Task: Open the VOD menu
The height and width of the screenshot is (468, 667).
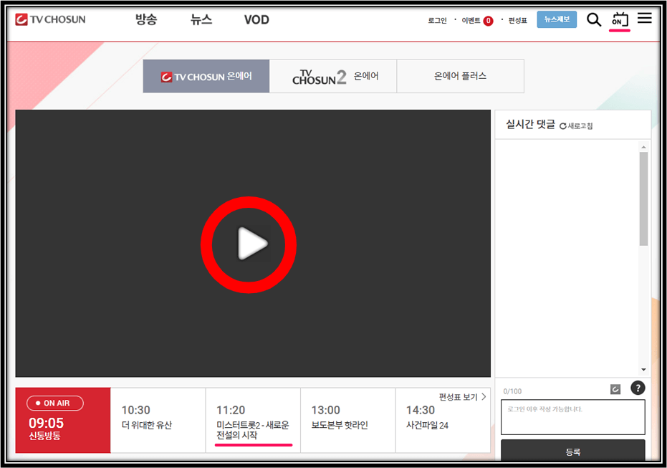Action: 256,20
